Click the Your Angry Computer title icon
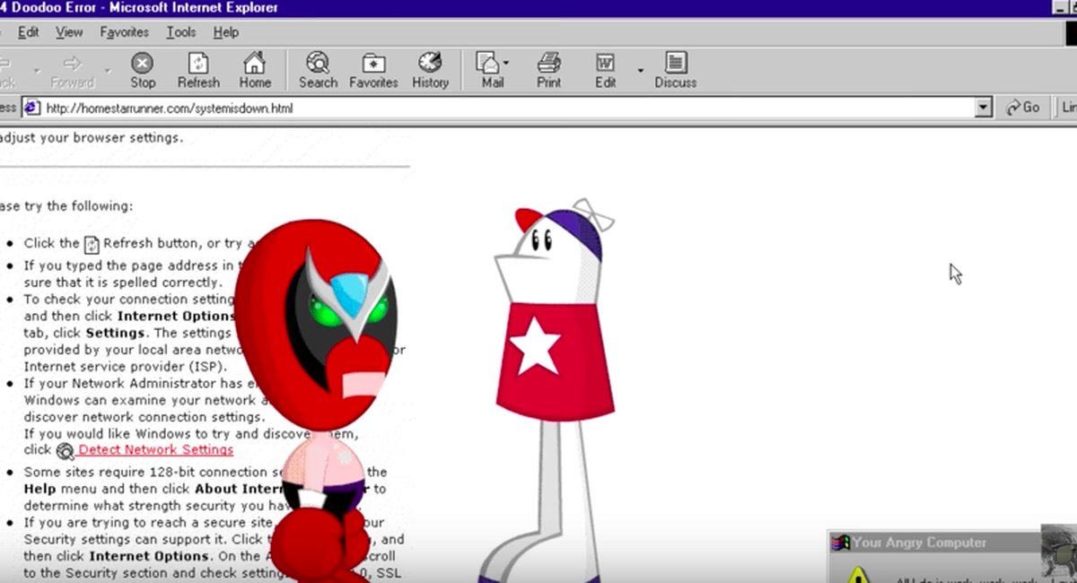This screenshot has height=583, width=1077. click(x=840, y=543)
